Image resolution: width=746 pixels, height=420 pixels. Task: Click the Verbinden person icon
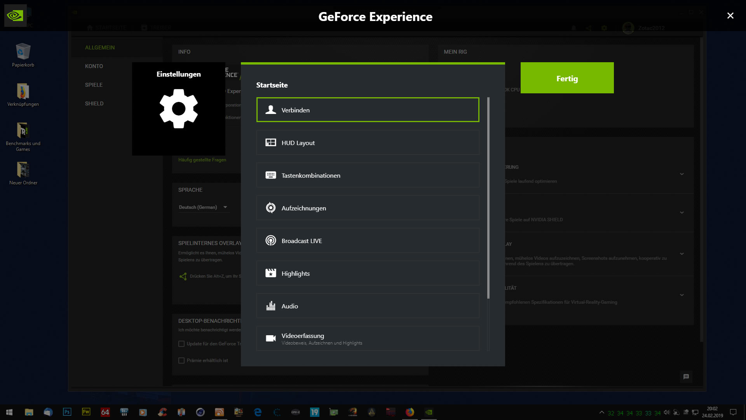click(271, 110)
